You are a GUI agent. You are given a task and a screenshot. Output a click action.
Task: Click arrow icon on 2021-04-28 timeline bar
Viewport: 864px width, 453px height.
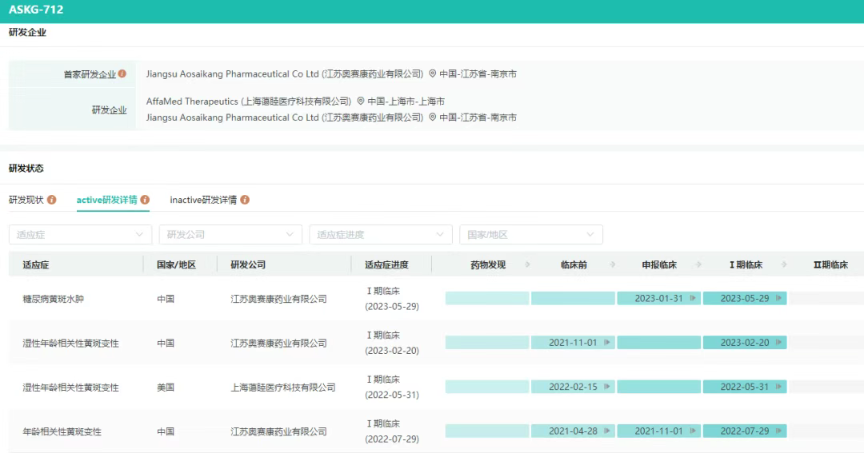click(607, 431)
